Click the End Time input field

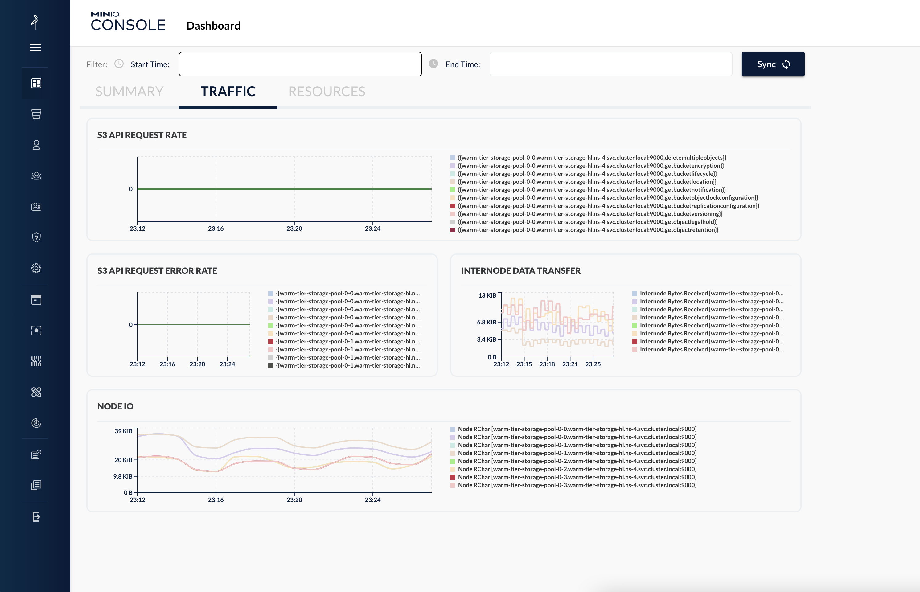click(611, 64)
